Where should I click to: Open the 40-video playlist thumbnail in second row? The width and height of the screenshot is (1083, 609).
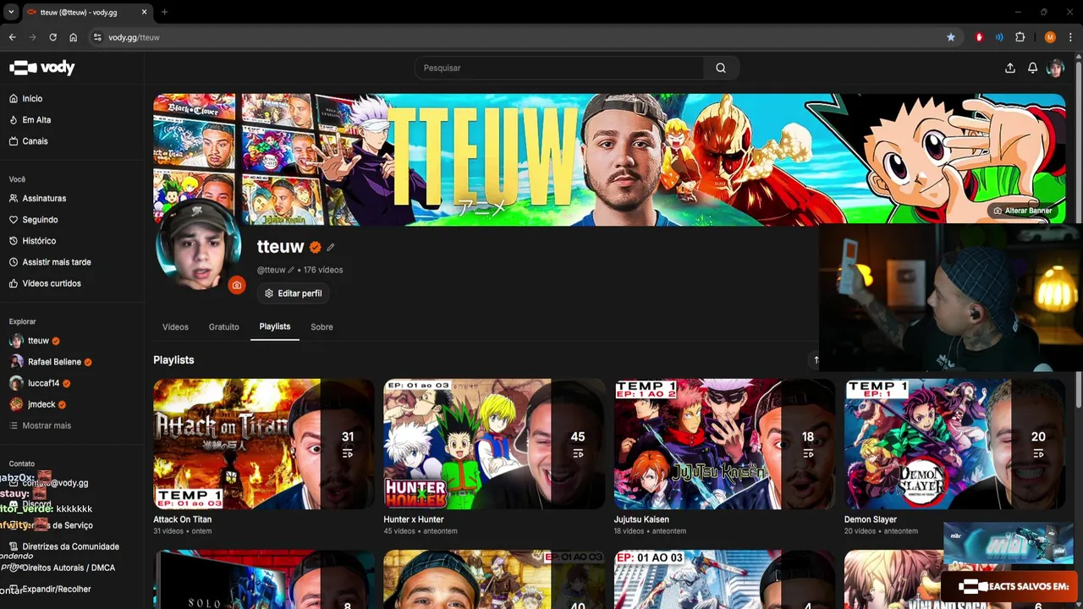pos(494,579)
